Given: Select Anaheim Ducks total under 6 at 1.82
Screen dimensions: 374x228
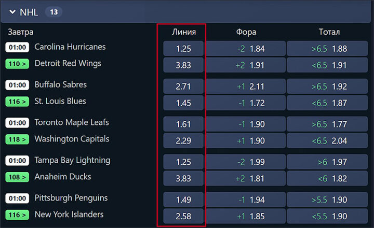Looking at the screenshot, I should click(x=329, y=178).
